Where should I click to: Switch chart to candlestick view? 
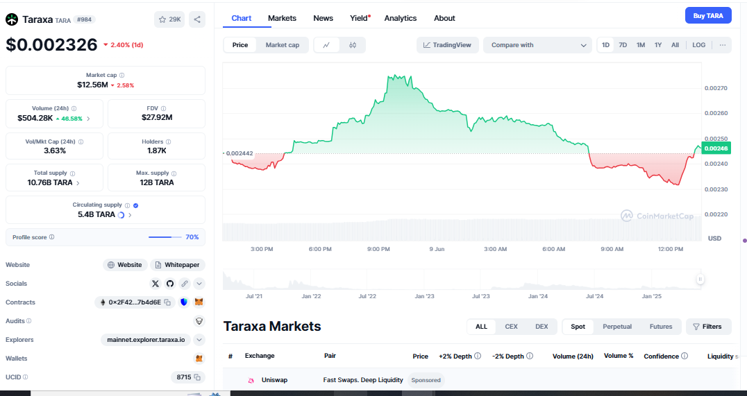[x=353, y=45]
